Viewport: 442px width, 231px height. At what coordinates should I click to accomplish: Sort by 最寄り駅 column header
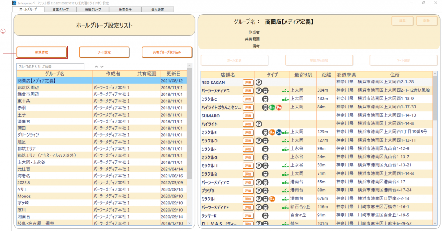(303, 75)
